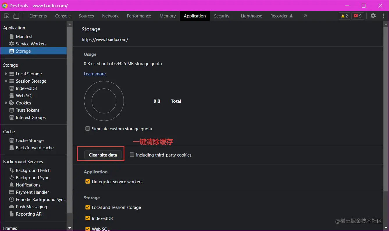Uncheck Unregister service workers
Viewport: 389px width, 231px height.
tap(88, 182)
